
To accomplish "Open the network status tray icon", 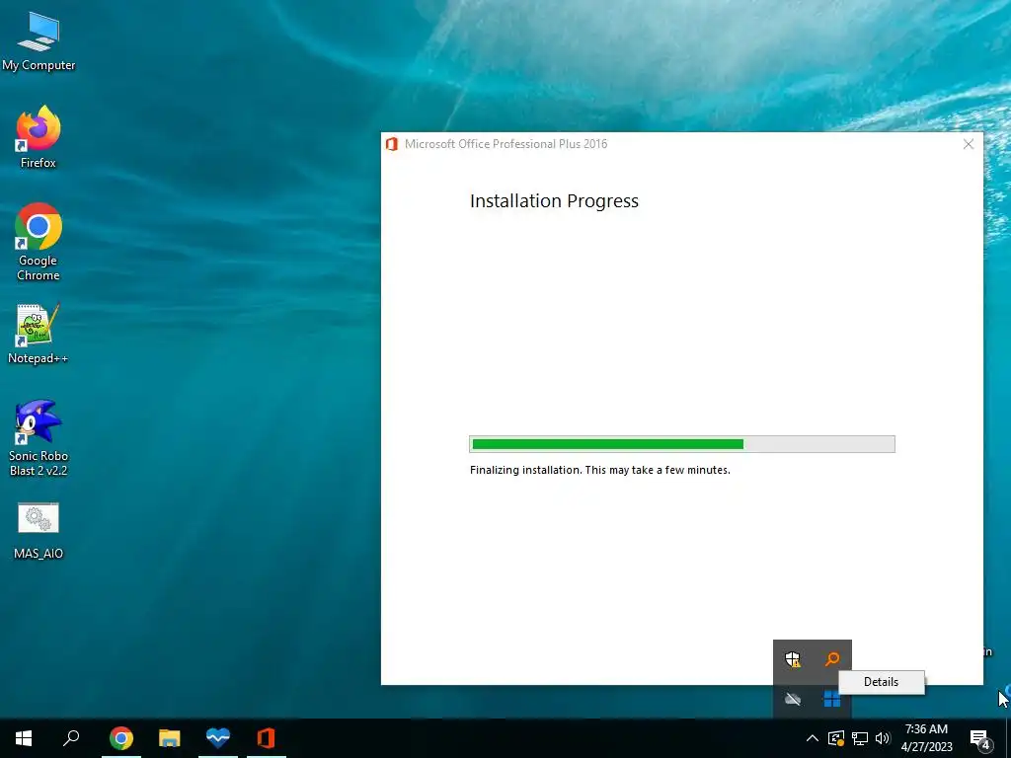I will [x=860, y=738].
